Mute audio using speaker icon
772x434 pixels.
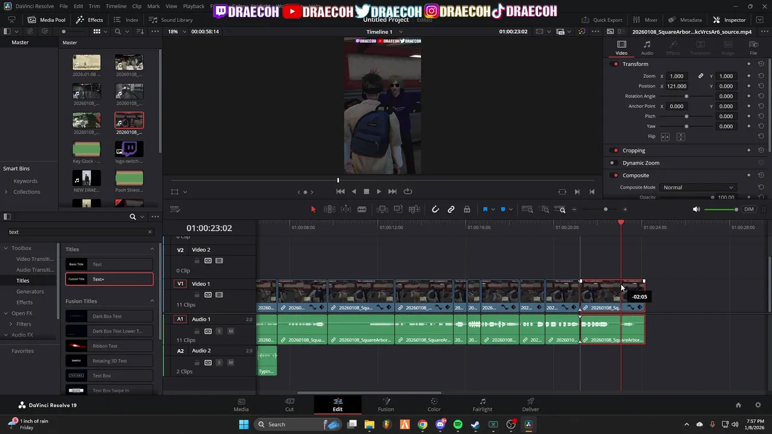[x=696, y=209]
